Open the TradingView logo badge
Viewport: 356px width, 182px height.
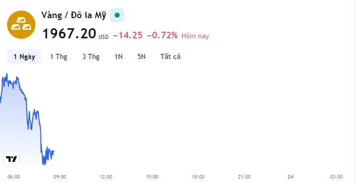[12, 159]
